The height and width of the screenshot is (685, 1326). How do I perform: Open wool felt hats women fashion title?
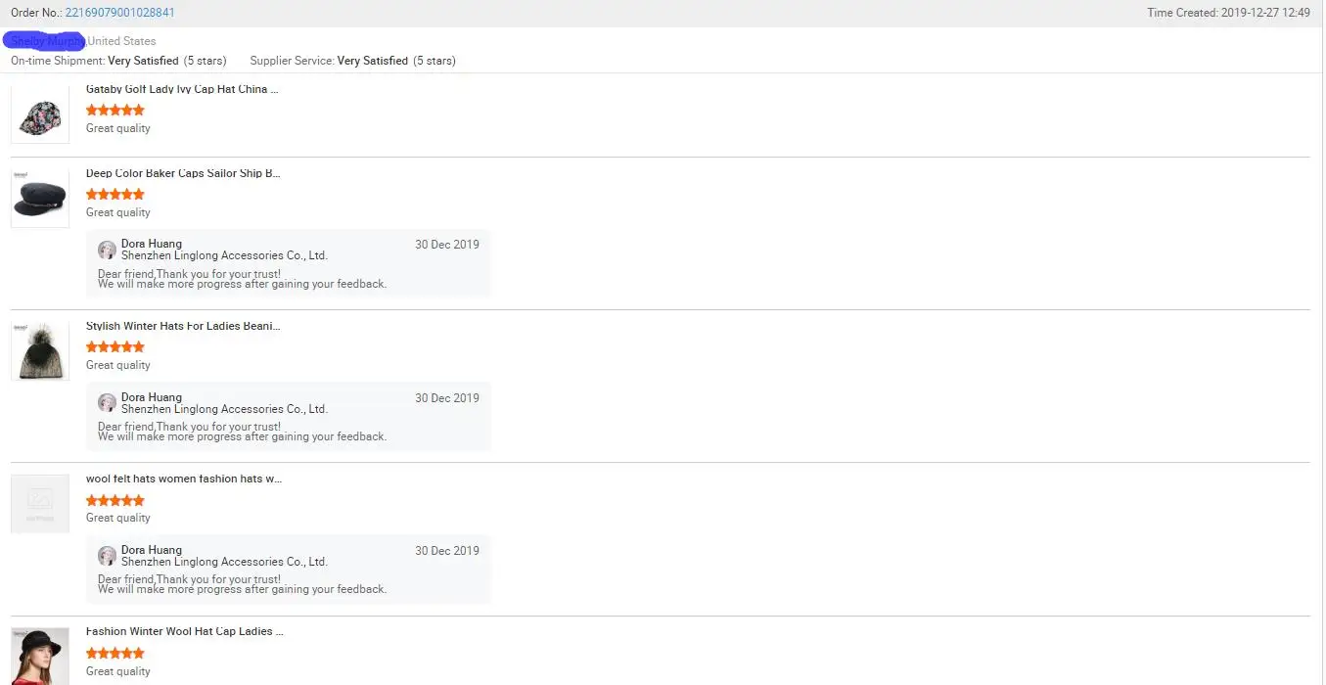tap(184, 479)
